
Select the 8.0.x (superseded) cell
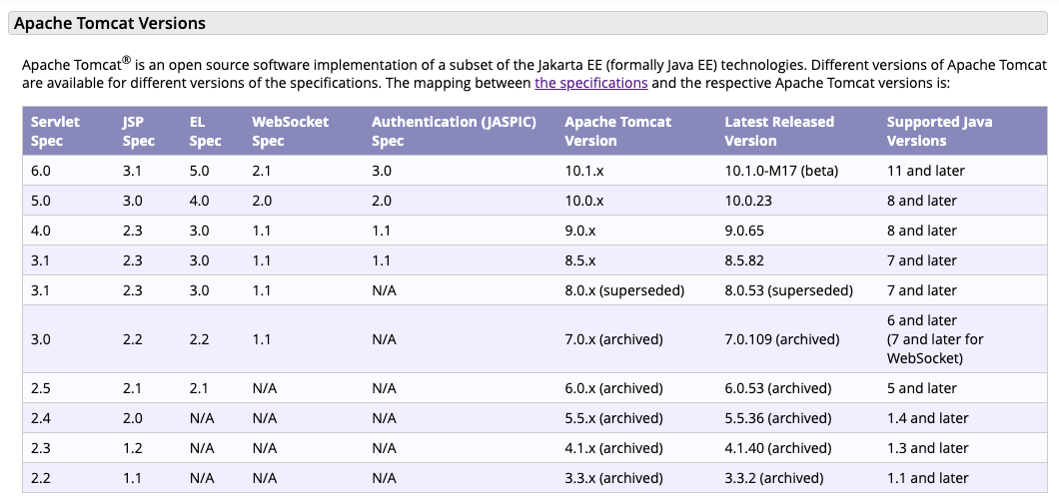(x=624, y=290)
